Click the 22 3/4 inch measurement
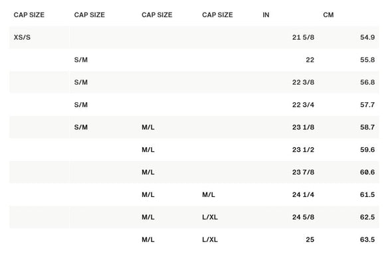Screen dimensions: 392x260 (x=303, y=105)
